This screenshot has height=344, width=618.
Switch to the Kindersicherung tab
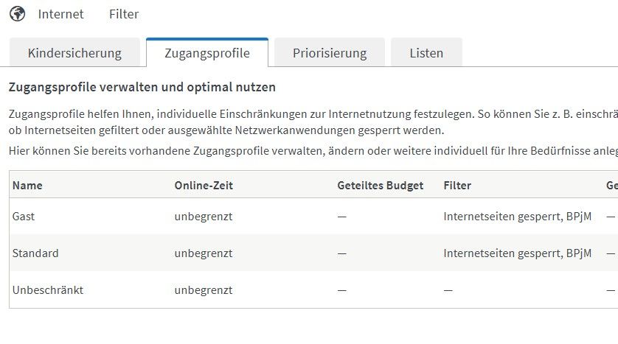[x=74, y=53]
